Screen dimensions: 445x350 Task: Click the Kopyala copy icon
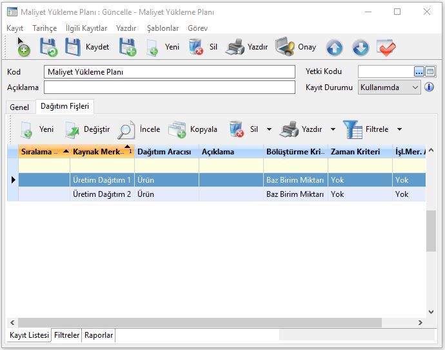click(177, 129)
